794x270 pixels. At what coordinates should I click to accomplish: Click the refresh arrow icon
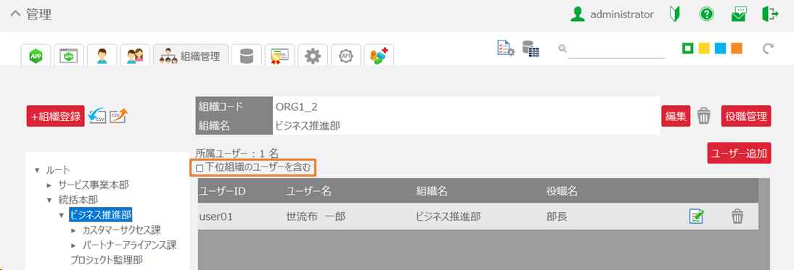[x=768, y=48]
